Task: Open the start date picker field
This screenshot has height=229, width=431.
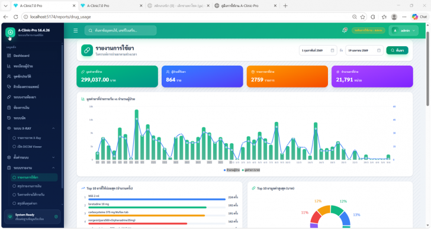Action: click(x=318, y=50)
